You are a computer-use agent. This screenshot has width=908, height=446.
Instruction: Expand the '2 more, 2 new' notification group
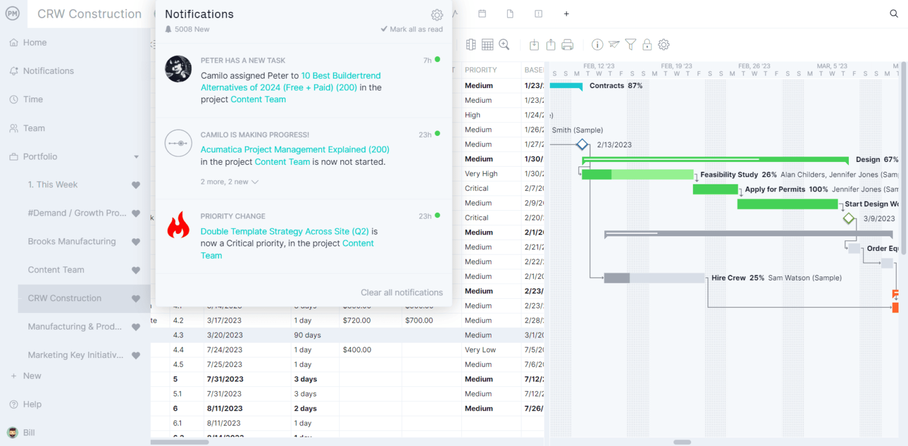click(x=230, y=181)
